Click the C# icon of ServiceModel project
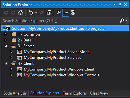The width and height of the screenshot is (130, 98). tap(20, 52)
